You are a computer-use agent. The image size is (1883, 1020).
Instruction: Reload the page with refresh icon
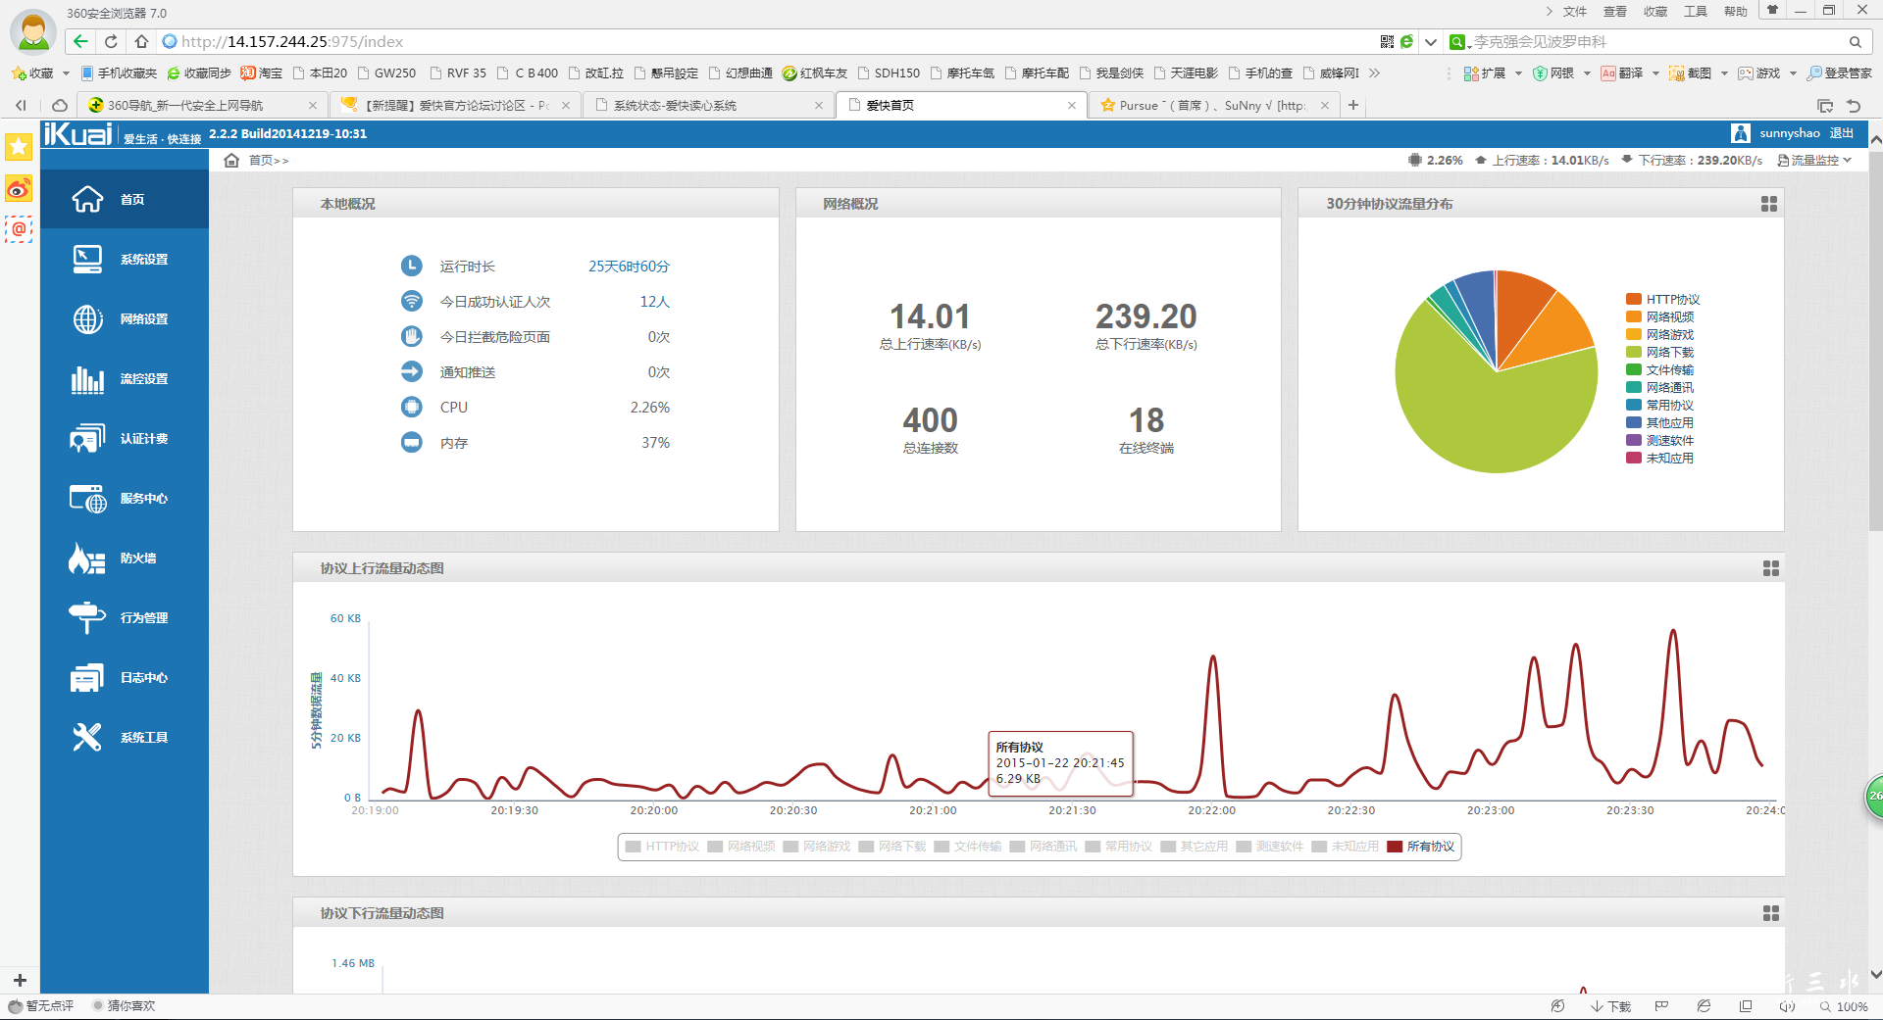111,41
